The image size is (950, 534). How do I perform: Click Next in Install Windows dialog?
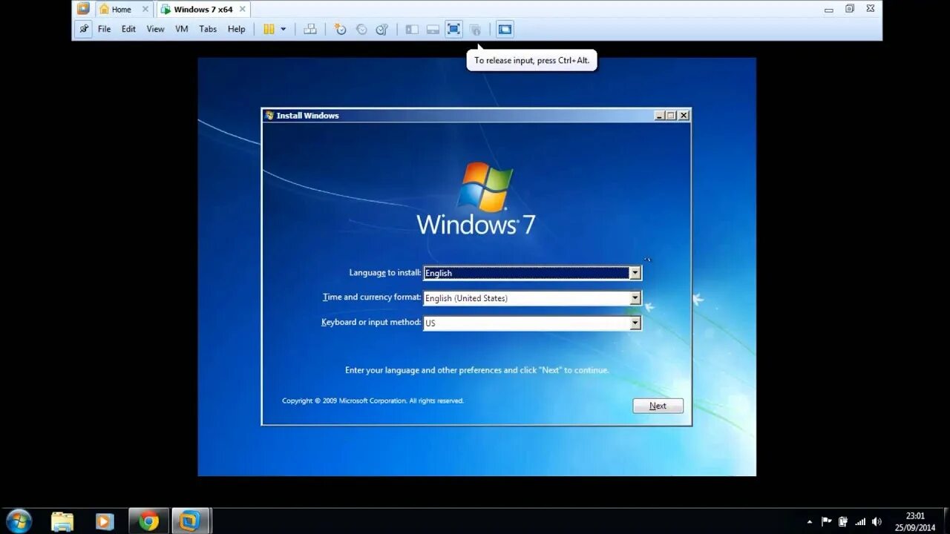click(x=658, y=406)
